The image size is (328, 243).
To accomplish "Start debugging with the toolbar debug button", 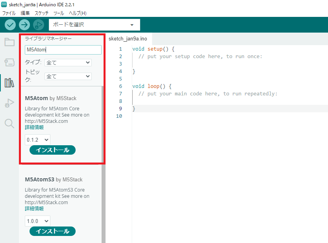I will tap(39, 25).
